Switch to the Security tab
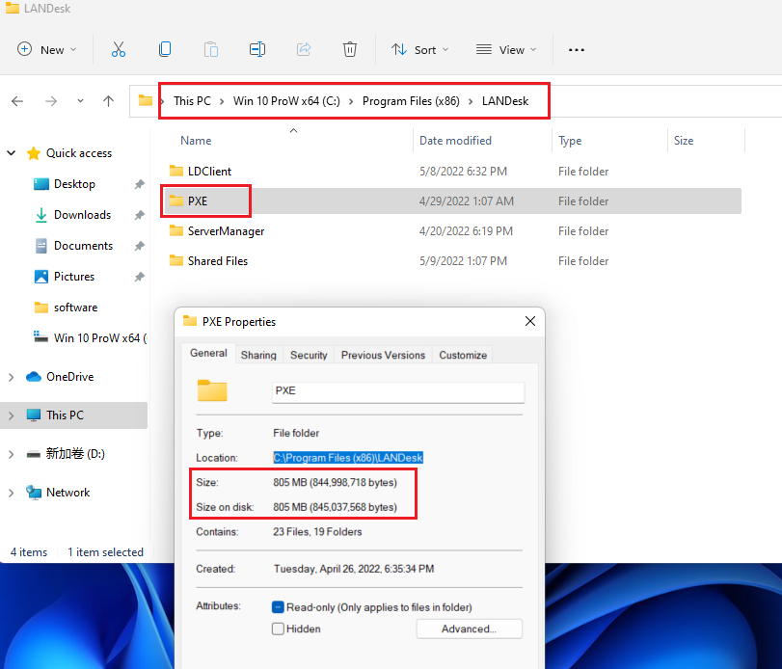The width and height of the screenshot is (782, 669). [x=309, y=355]
